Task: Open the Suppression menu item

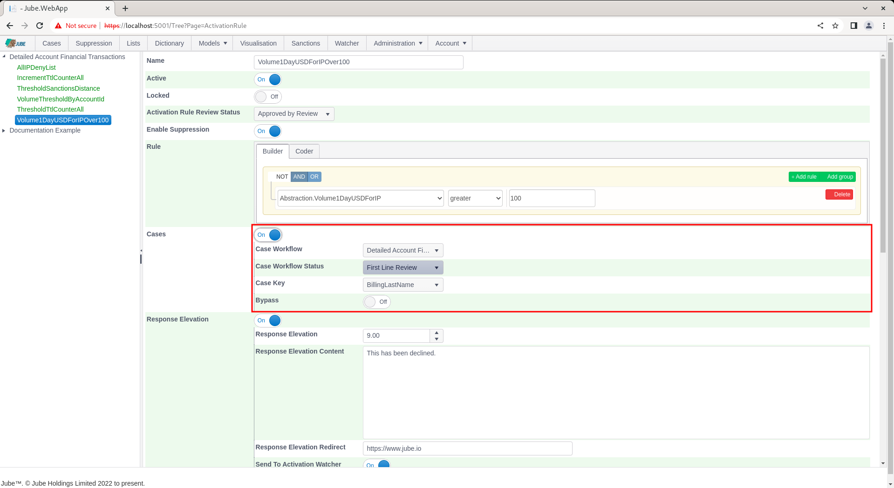Action: (94, 43)
